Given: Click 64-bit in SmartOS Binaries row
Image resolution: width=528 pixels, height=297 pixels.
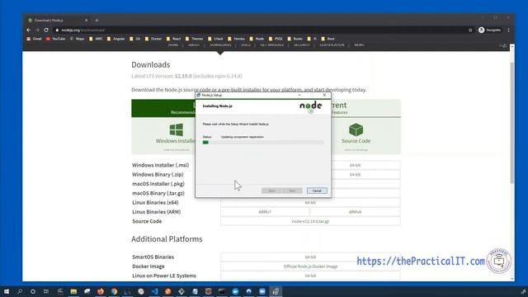Looking at the screenshot, I should point(310,257).
